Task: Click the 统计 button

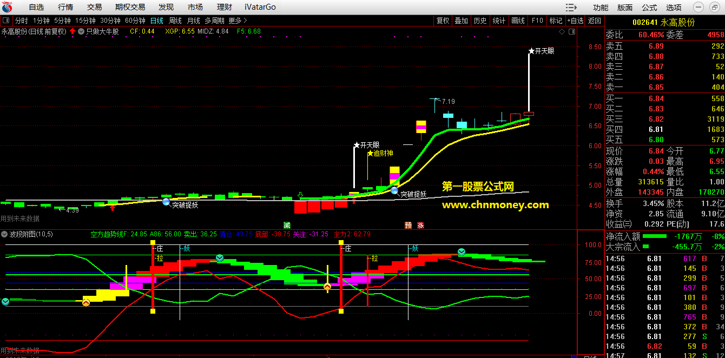Action: tap(499, 21)
